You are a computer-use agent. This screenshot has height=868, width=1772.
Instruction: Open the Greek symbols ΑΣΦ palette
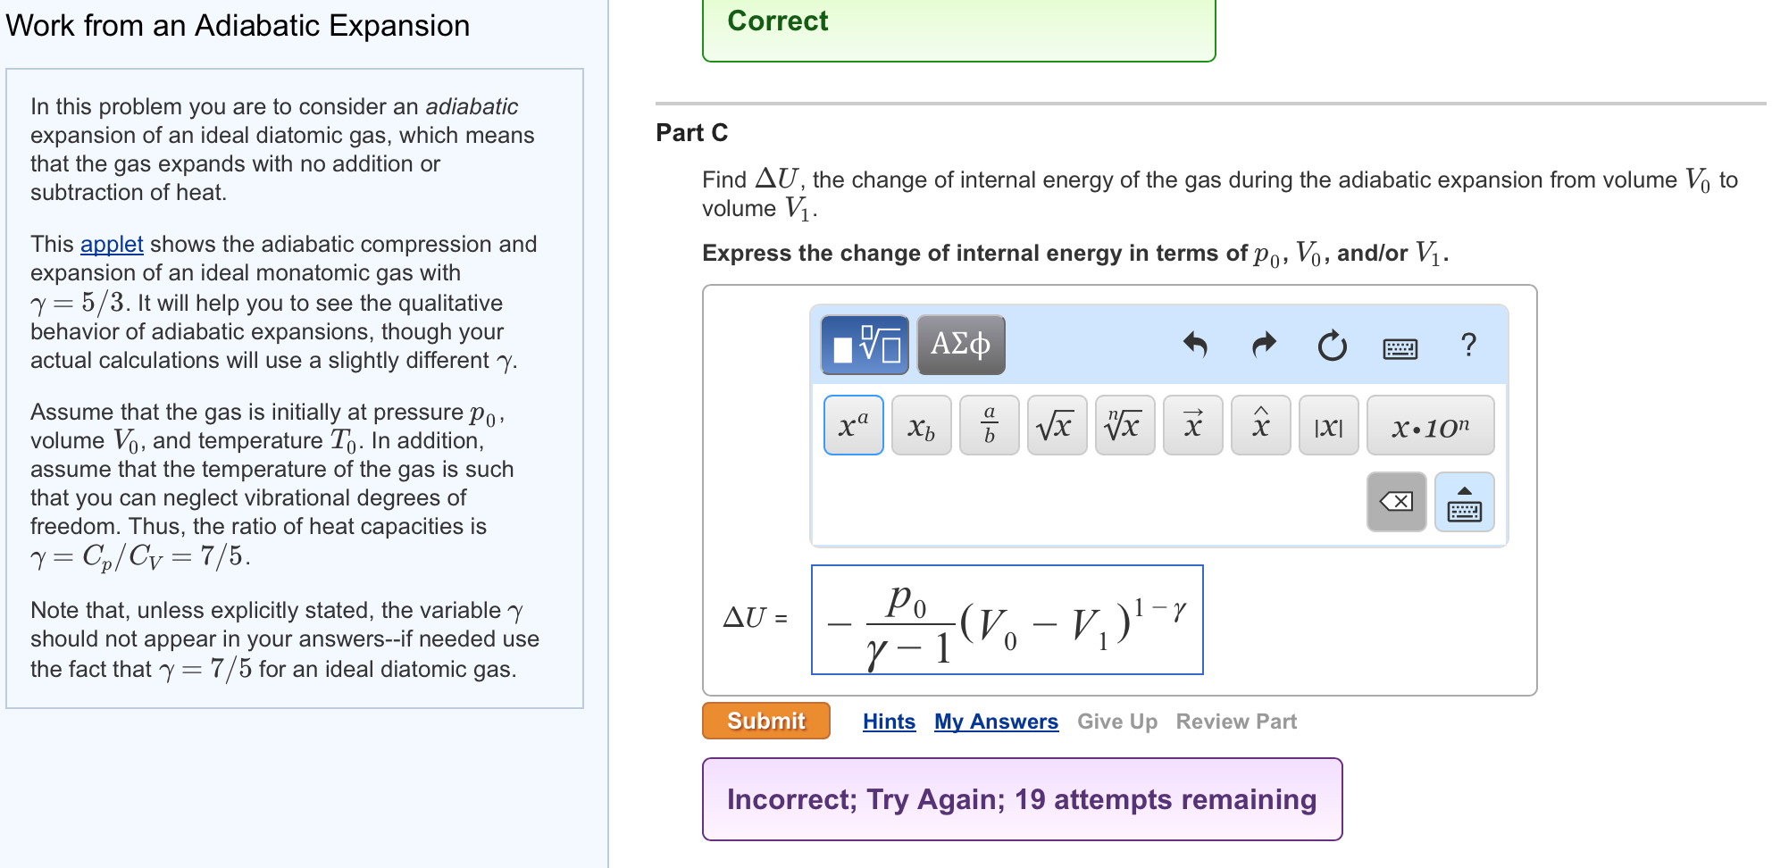[x=961, y=345]
